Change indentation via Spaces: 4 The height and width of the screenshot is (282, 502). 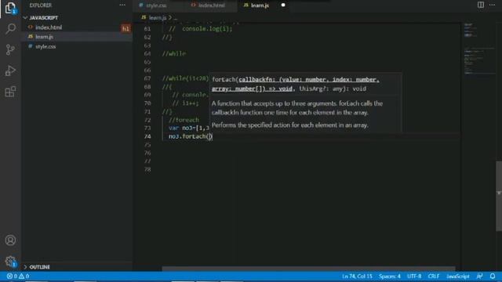pyautogui.click(x=390, y=276)
